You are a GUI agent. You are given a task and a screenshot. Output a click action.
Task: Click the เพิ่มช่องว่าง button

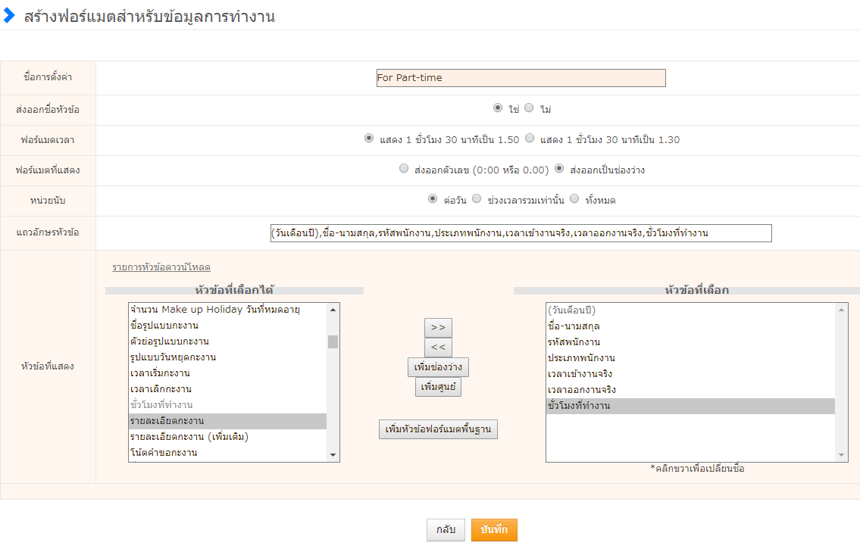(x=438, y=367)
